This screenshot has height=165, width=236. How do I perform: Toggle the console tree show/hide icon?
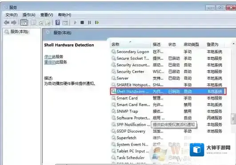(24, 23)
